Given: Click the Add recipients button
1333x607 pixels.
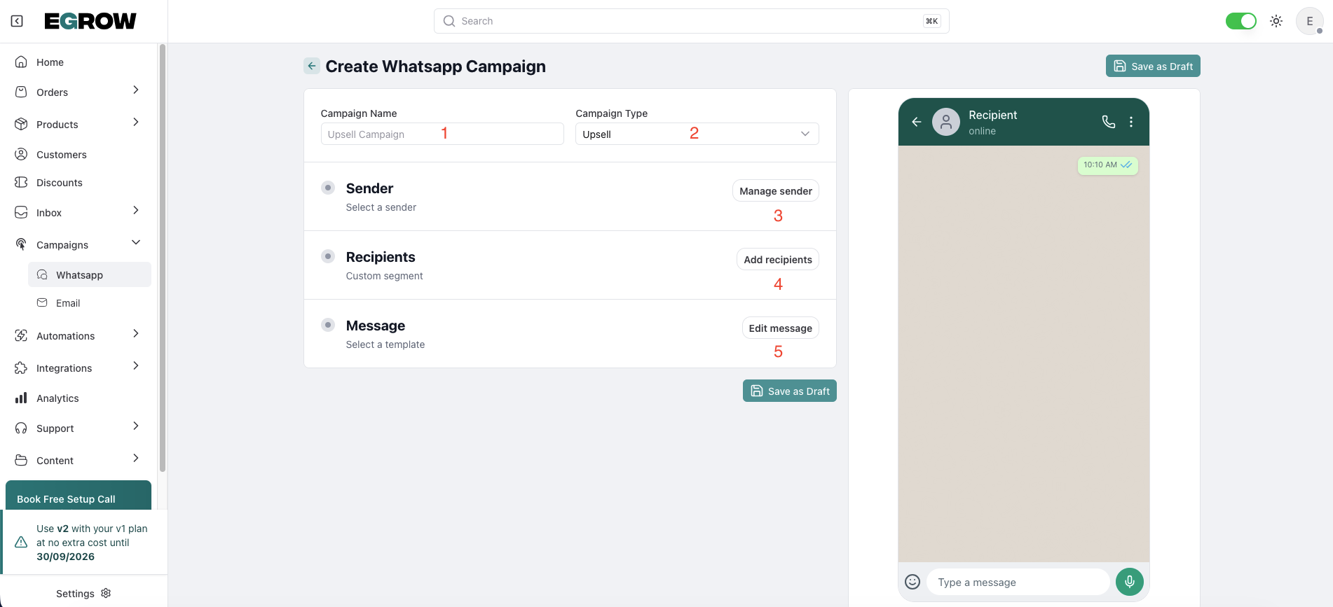Looking at the screenshot, I should click(777, 260).
